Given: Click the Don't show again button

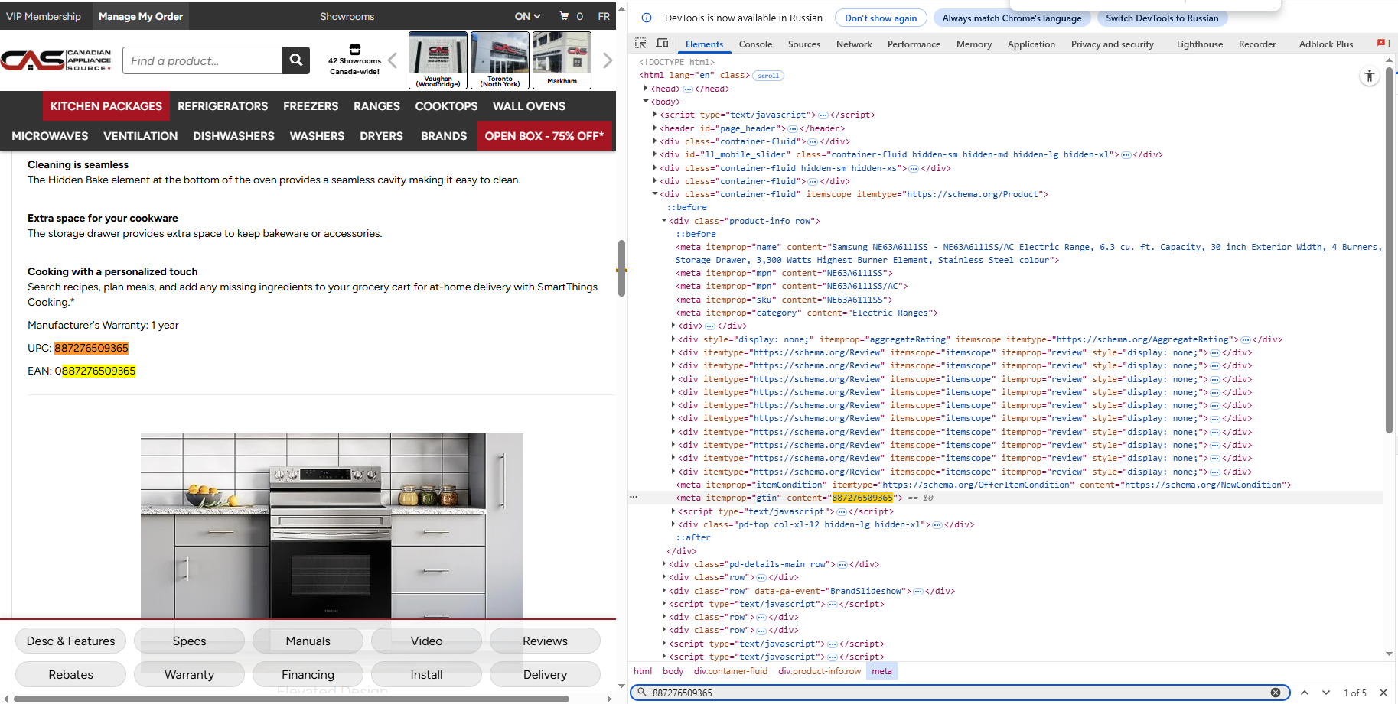Looking at the screenshot, I should 881,18.
